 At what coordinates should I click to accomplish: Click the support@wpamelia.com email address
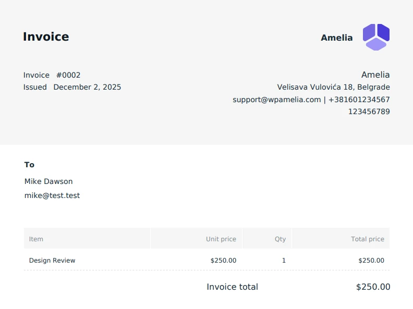tap(276, 100)
